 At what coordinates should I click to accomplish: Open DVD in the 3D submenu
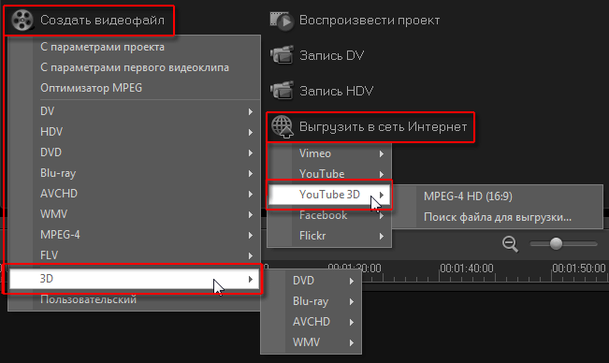(312, 281)
